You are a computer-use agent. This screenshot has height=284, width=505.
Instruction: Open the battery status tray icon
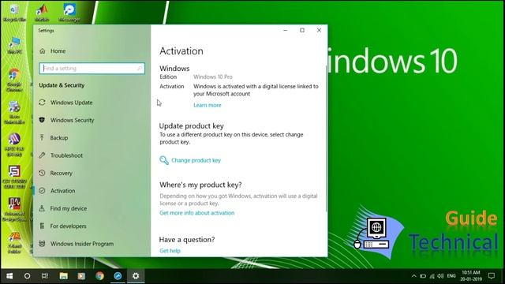pos(423,276)
